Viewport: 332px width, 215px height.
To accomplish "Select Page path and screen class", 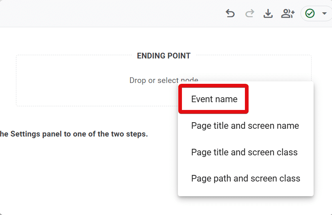I will [246, 178].
